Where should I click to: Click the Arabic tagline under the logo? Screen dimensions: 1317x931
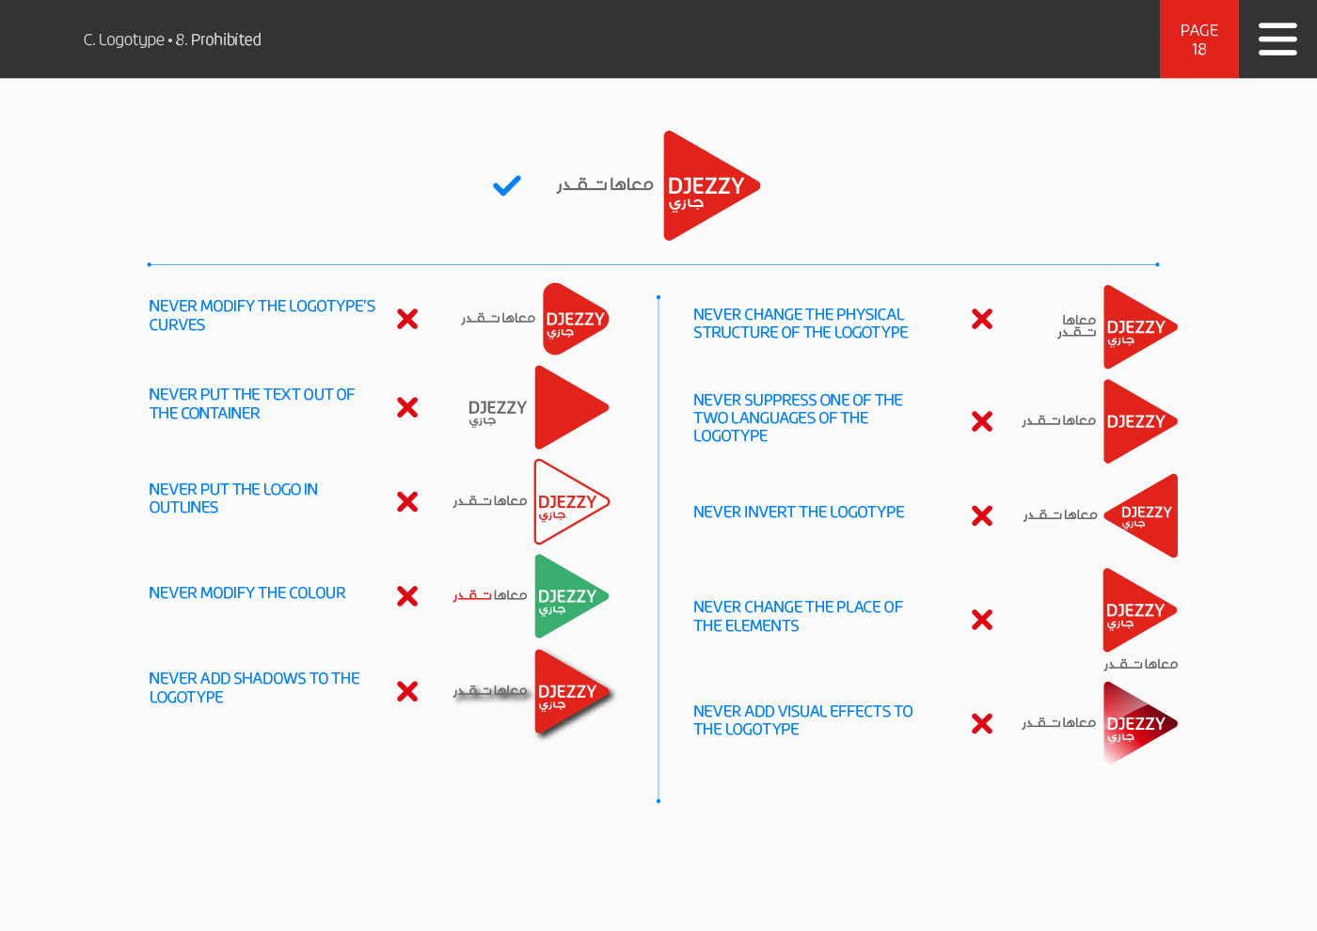click(x=1141, y=664)
